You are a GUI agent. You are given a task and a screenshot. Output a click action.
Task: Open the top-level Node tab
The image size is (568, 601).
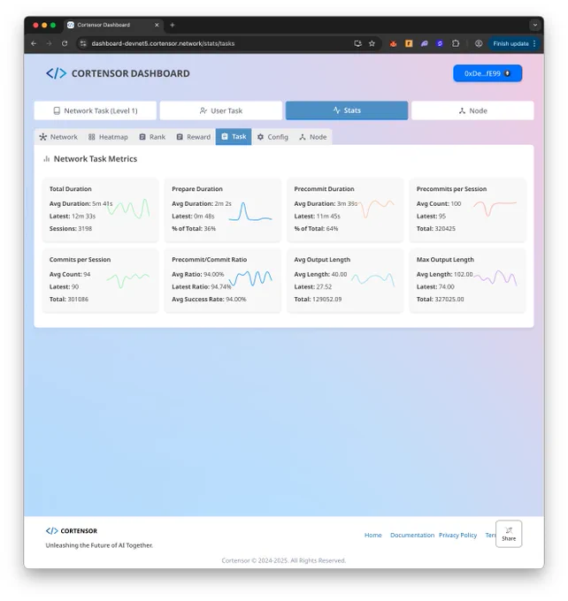(x=472, y=110)
